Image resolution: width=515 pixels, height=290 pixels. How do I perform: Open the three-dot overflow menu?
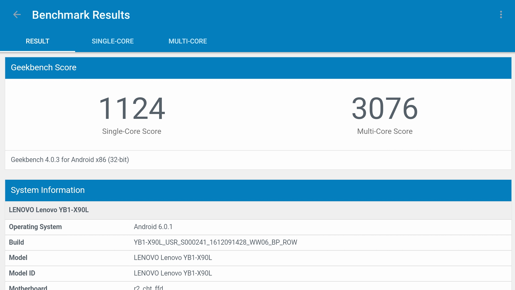[x=501, y=15]
